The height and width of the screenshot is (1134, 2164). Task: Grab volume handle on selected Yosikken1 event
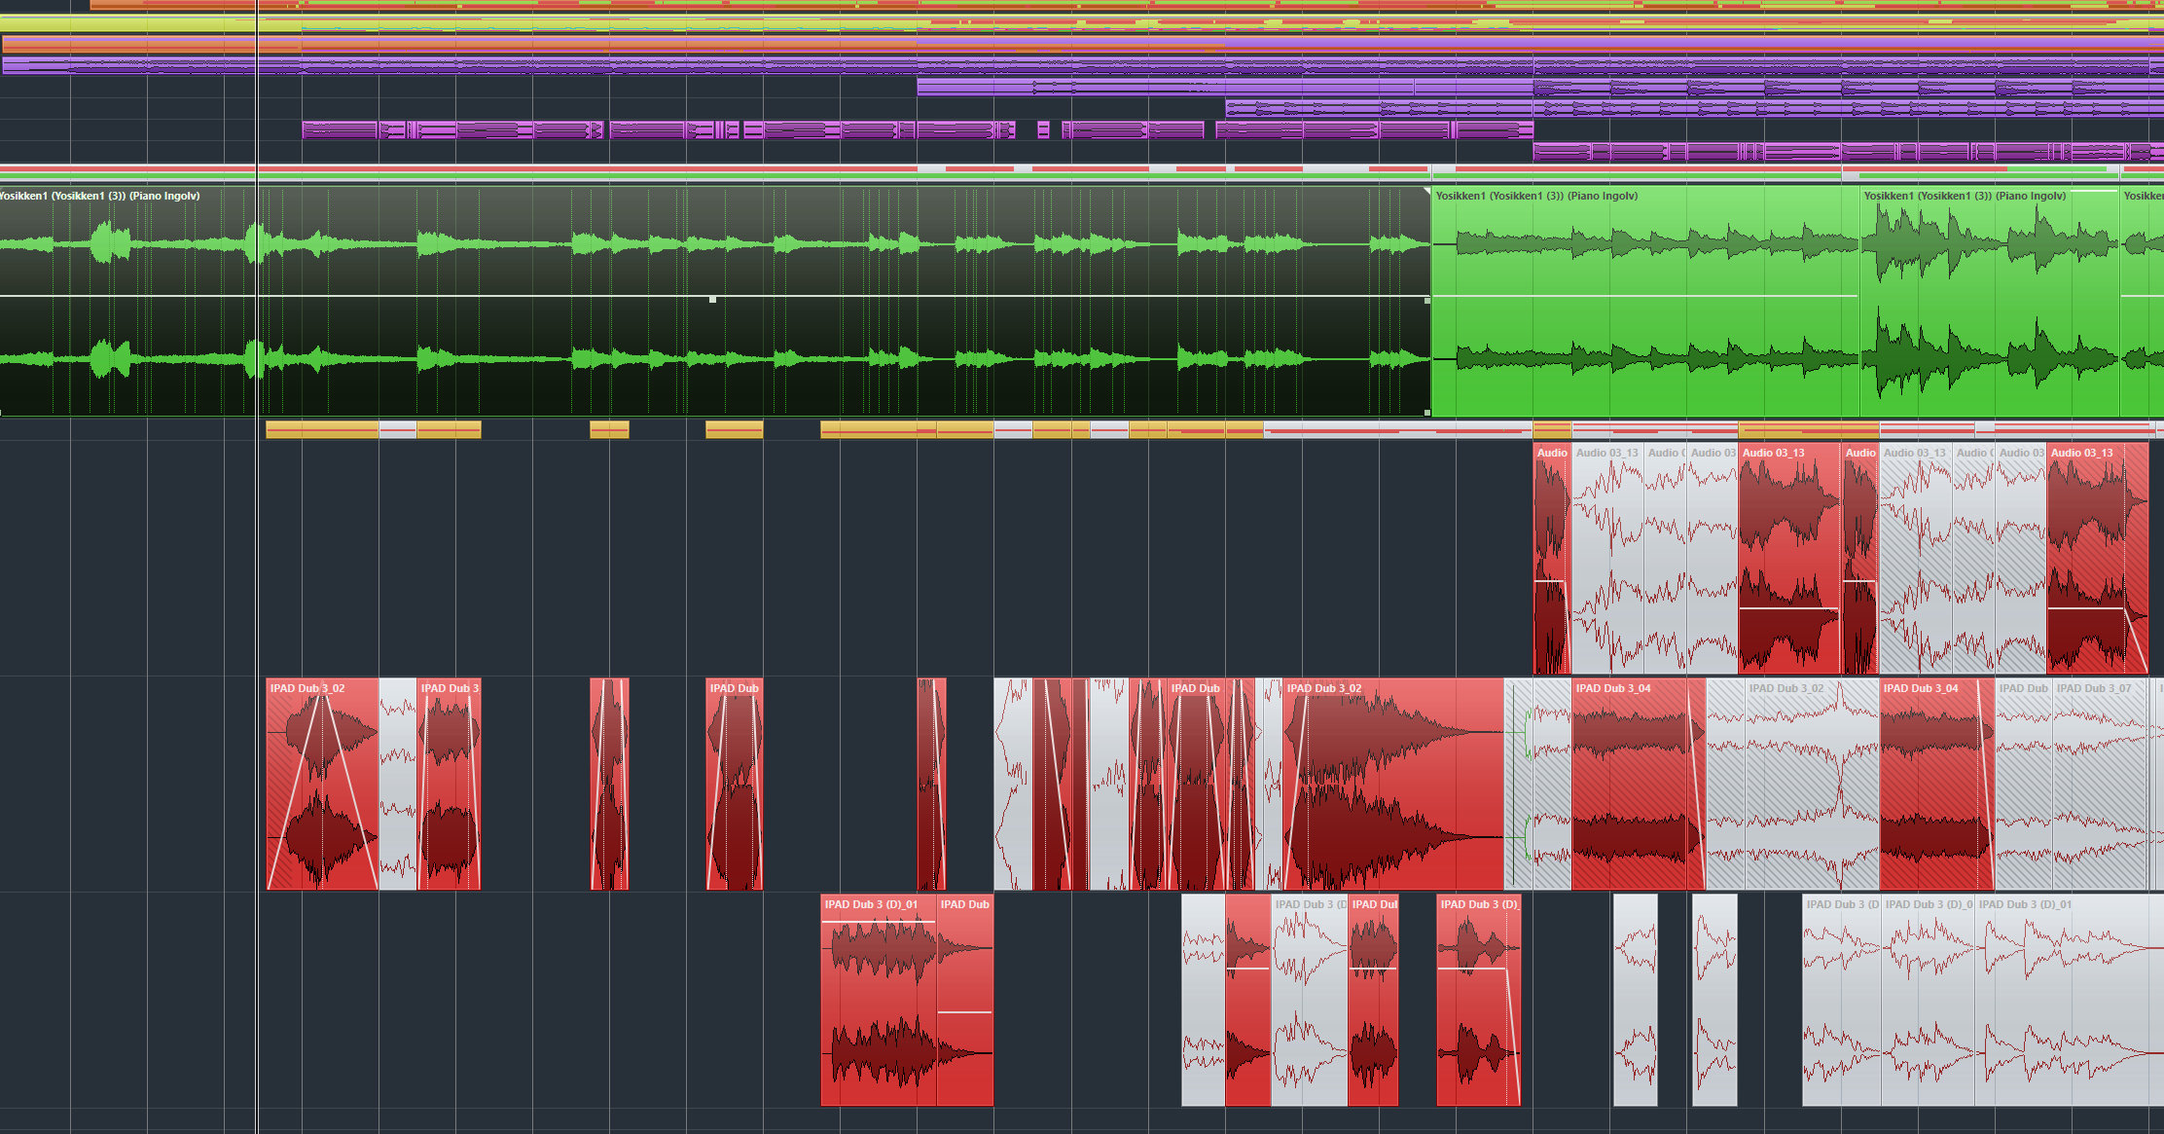coord(713,299)
